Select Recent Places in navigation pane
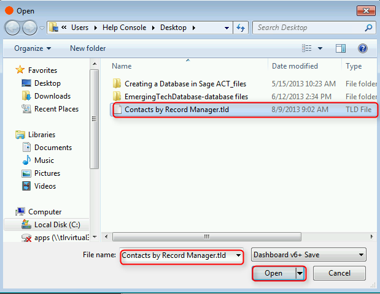Image resolution: width=380 pixels, height=294 pixels. 56,109
